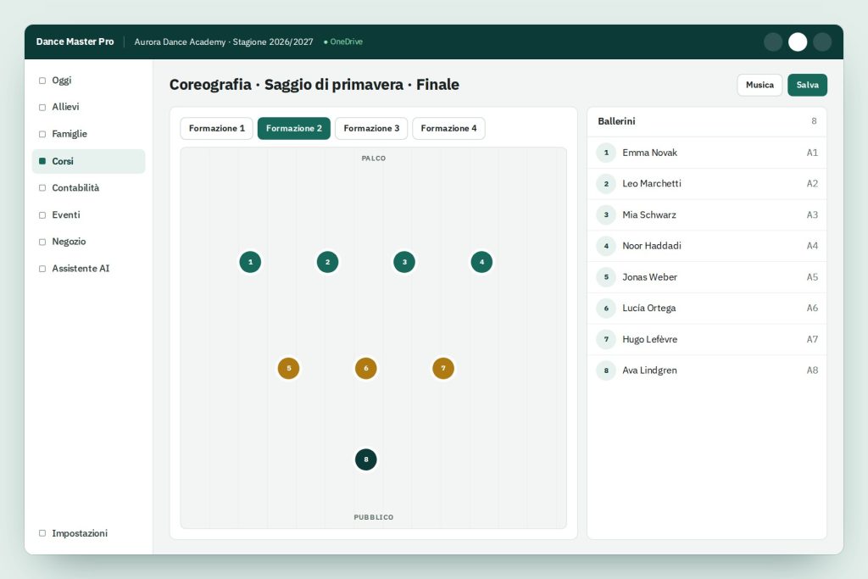Click number badge 2 beside Leo Marchetti
The image size is (868, 579).
tap(606, 184)
